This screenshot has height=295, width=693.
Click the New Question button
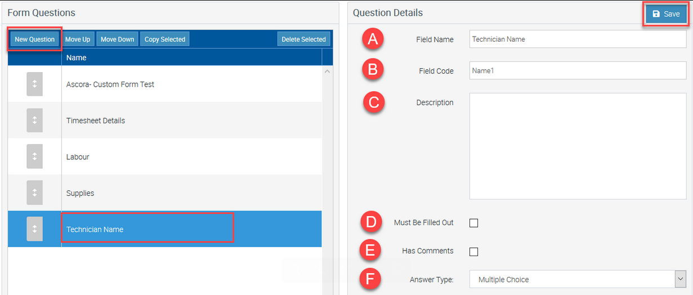click(34, 39)
